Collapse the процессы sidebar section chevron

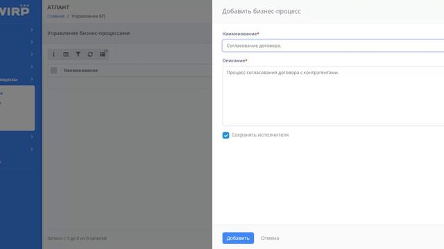click(32, 80)
